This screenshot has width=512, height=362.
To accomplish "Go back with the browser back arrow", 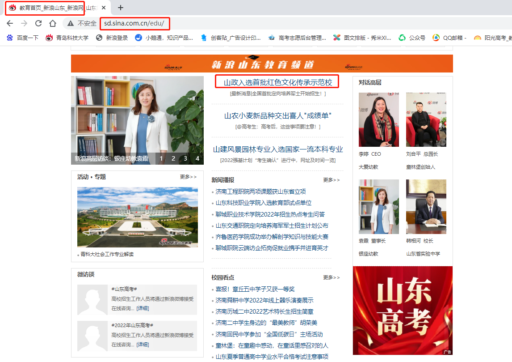I will click(x=10, y=23).
